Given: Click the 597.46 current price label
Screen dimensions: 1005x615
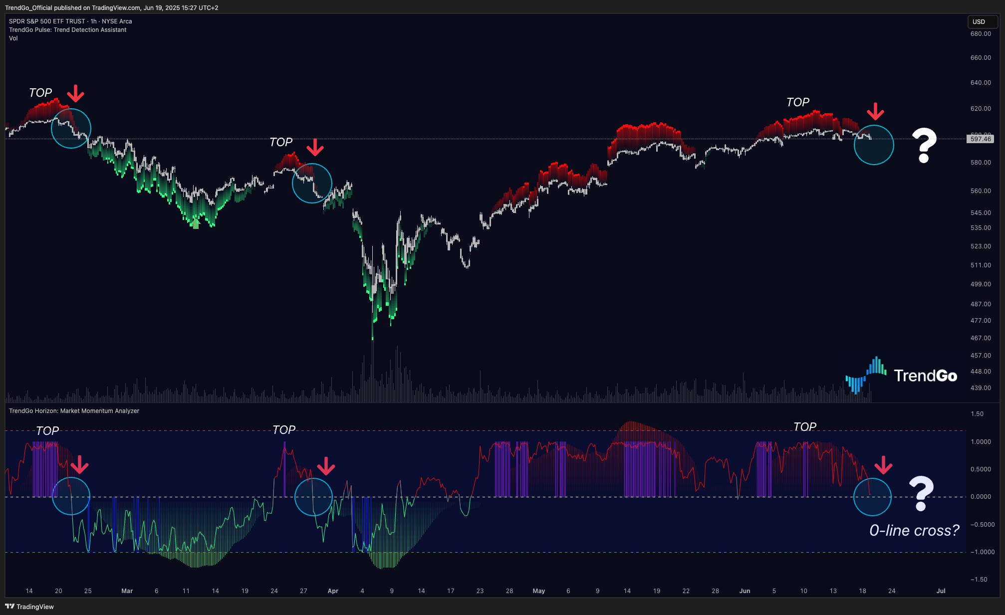Looking at the screenshot, I should point(980,139).
